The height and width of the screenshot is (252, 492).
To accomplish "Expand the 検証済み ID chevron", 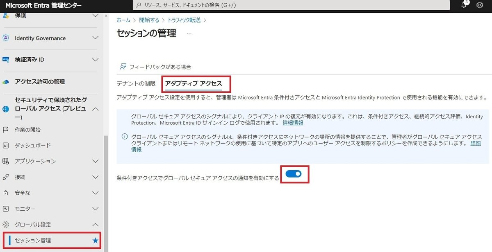I will click(95, 59).
